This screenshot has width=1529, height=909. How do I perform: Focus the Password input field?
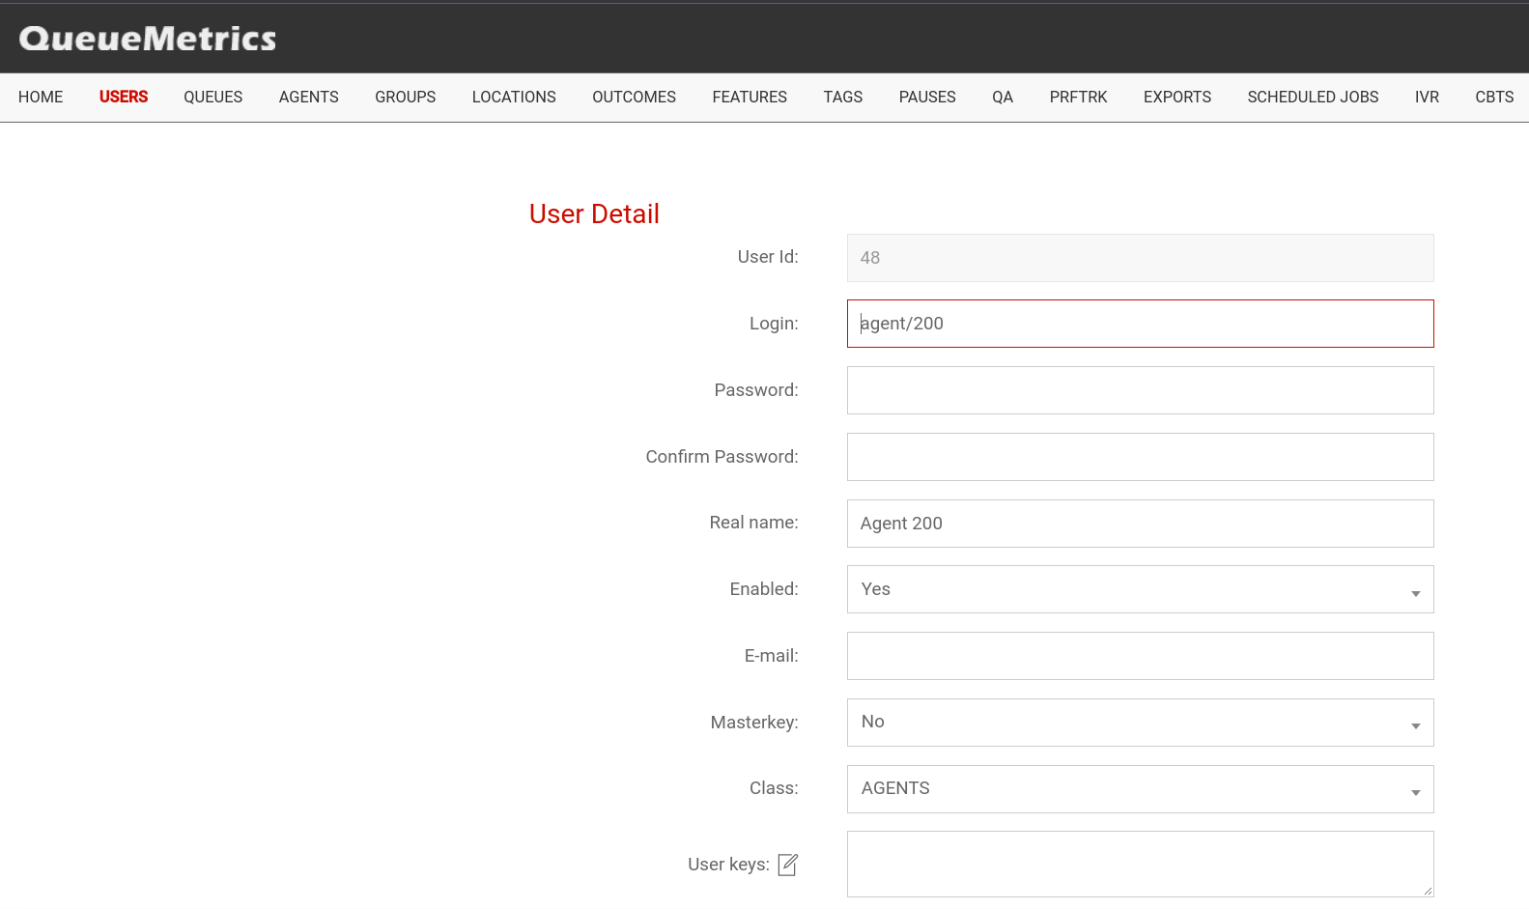[1141, 390]
